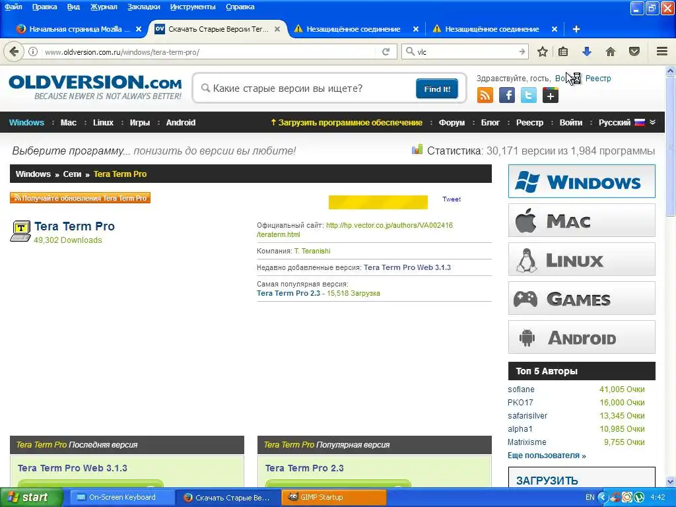Open the Файл menu
The image size is (676, 507).
pyautogui.click(x=13, y=7)
